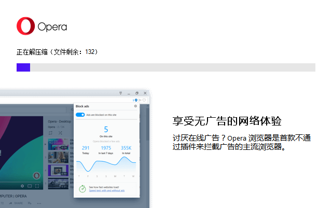Select playlist thumbnail with 0:46 duration
This screenshot has width=332, height=208.
coord(58,170)
